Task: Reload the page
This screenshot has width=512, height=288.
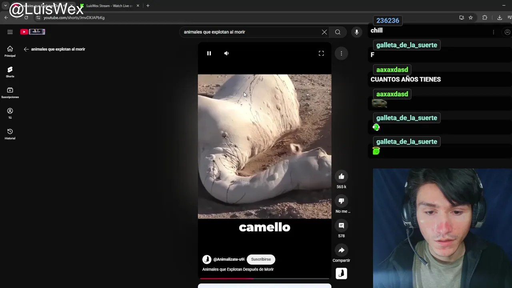Action: pyautogui.click(x=26, y=18)
